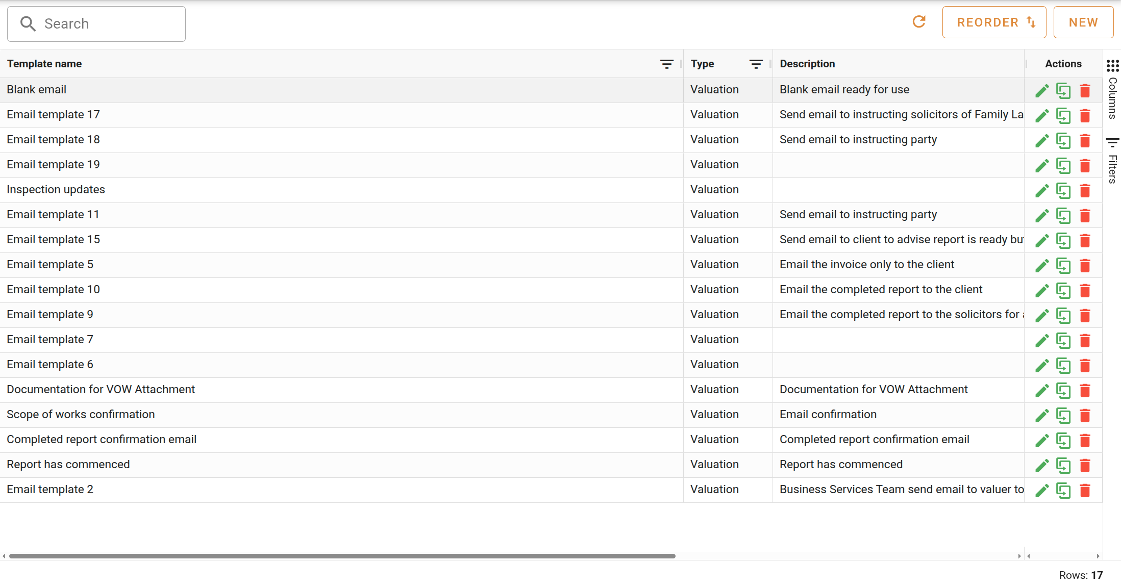Click the refresh icon next to Reorder
Viewport: 1121px width, 588px height.
click(x=919, y=22)
